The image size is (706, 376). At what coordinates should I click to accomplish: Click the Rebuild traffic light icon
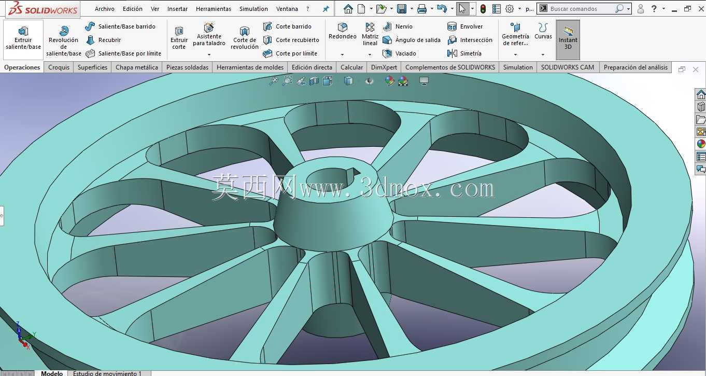pyautogui.click(x=483, y=9)
